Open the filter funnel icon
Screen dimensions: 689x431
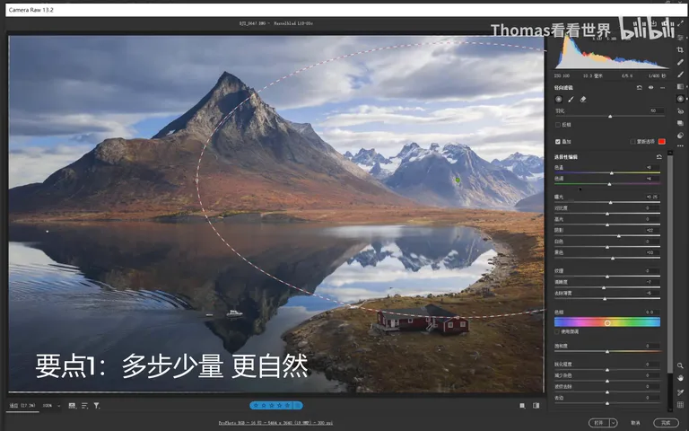click(97, 406)
